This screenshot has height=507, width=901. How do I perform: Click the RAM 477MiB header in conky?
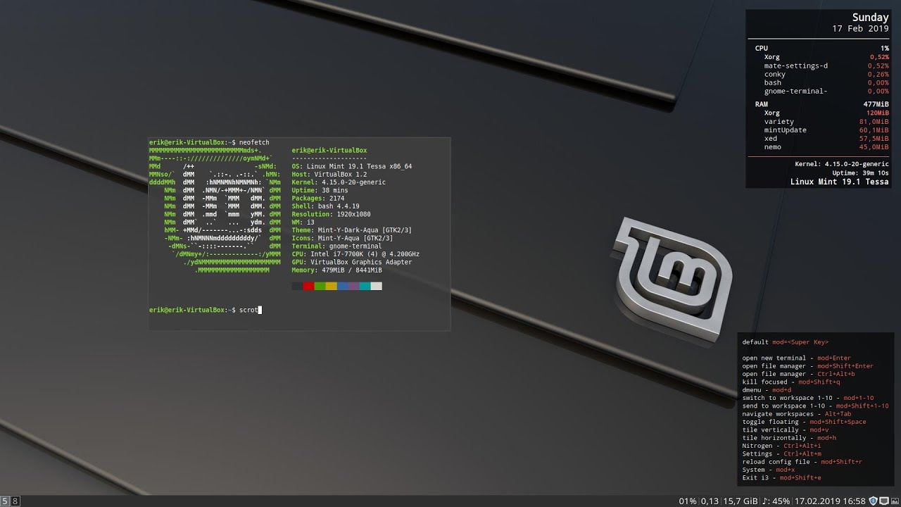821,104
